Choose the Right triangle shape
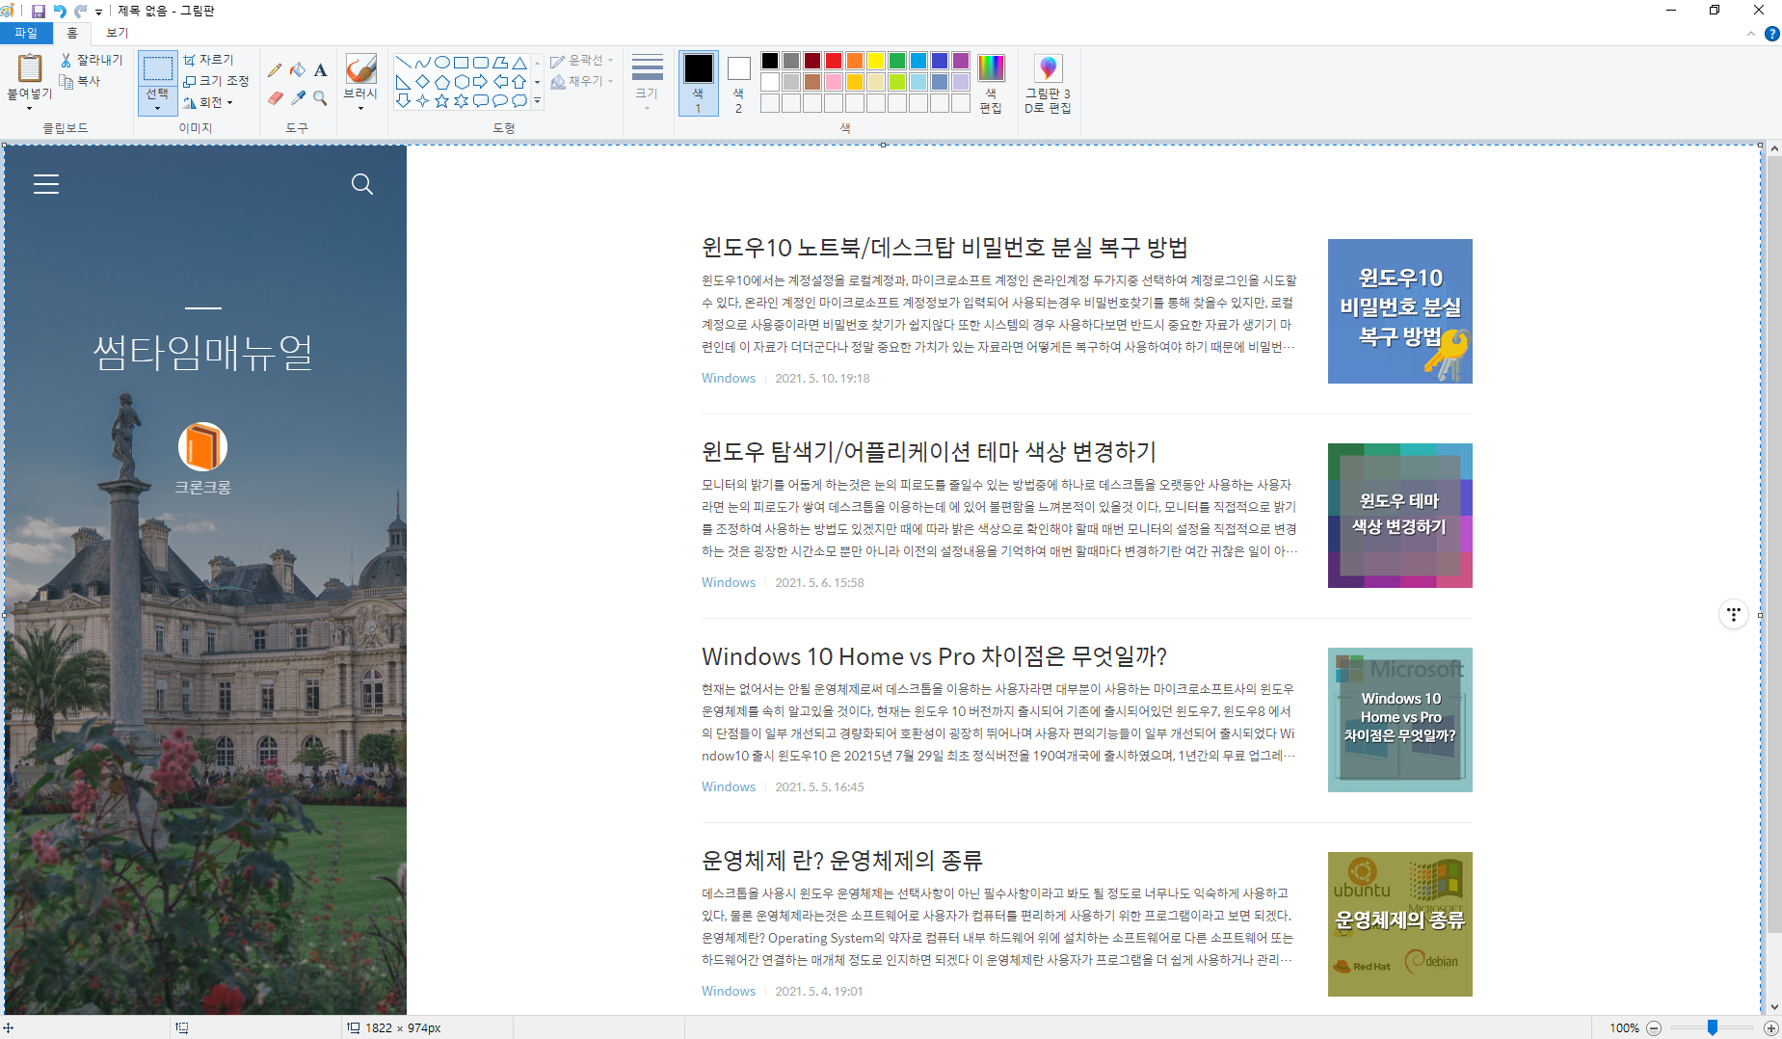Viewport: 1782px width, 1039px height. coord(404,82)
